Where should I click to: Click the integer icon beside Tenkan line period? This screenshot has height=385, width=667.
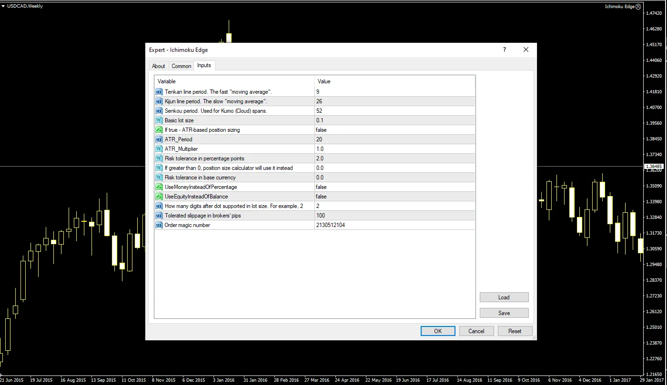[x=159, y=91]
